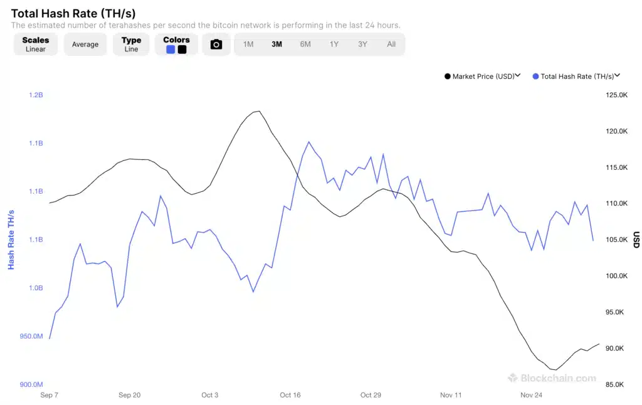This screenshot has width=642, height=405.
Task: Toggle the chart Type Line setting
Action: pos(131,45)
